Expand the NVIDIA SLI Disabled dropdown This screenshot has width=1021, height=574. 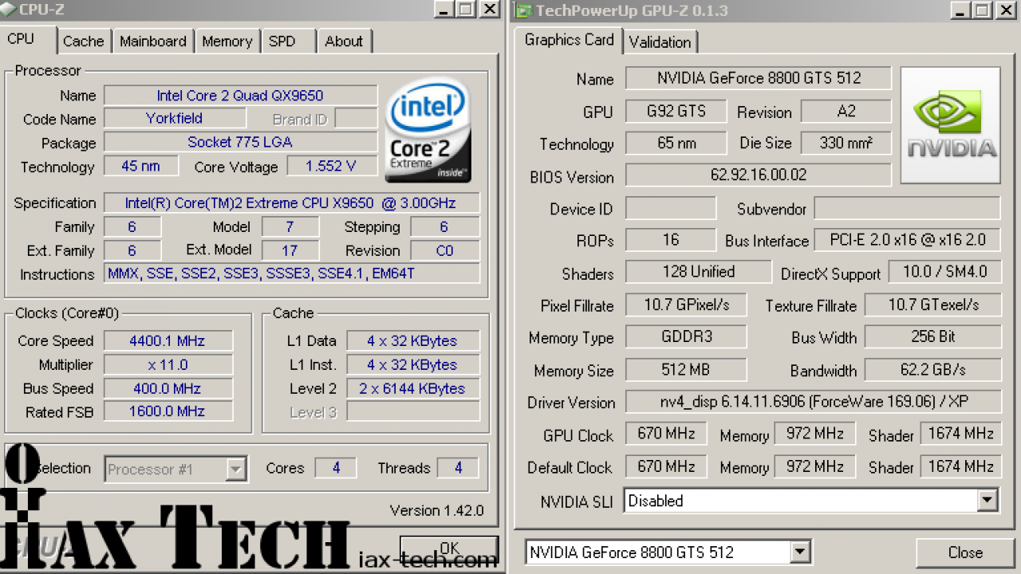987,501
